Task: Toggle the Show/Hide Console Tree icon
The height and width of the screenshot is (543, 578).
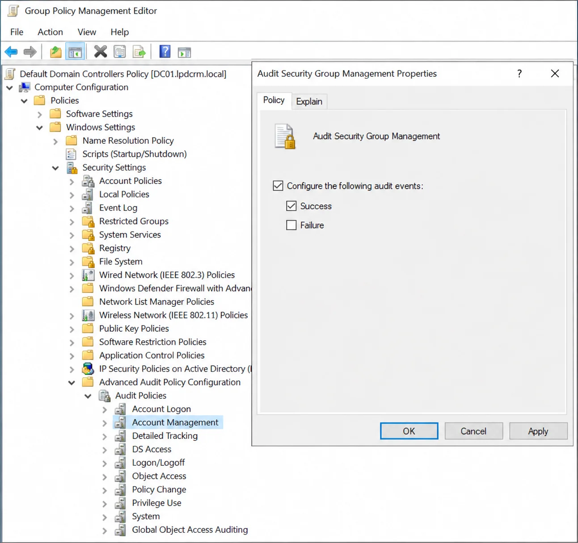Action: pos(75,52)
